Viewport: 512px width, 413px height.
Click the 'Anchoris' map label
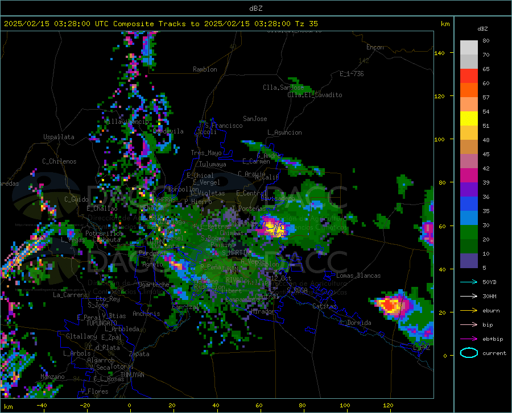tap(146, 314)
